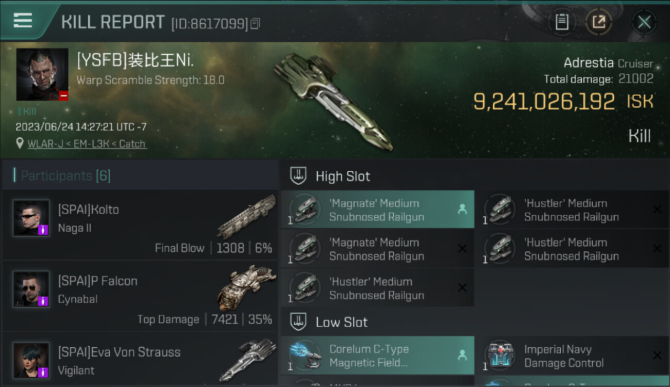This screenshot has width=670, height=387.
Task: Select the P Falcon participant portrait
Action: pos(31,289)
